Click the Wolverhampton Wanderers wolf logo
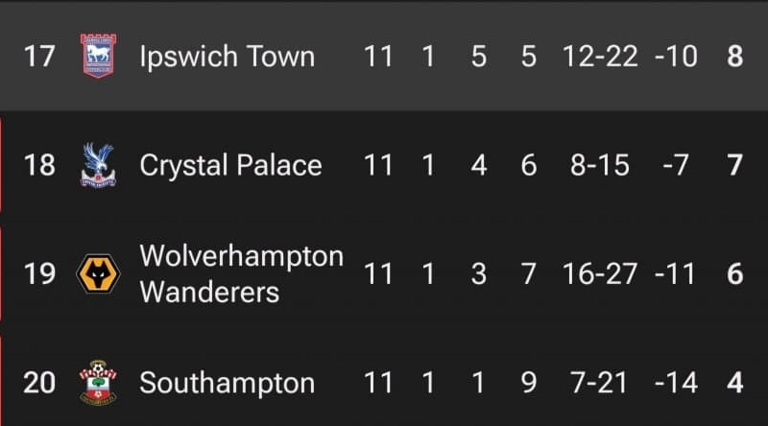768x426 pixels. 98,274
